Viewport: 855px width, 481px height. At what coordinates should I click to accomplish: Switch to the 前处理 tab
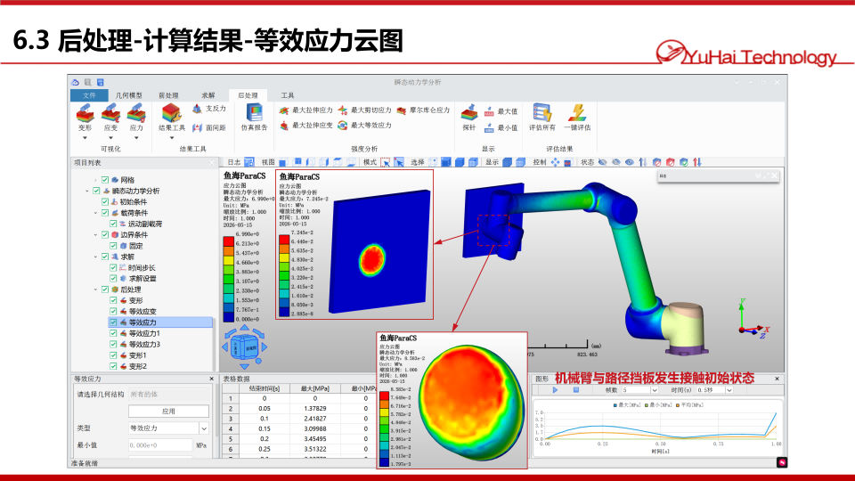168,95
